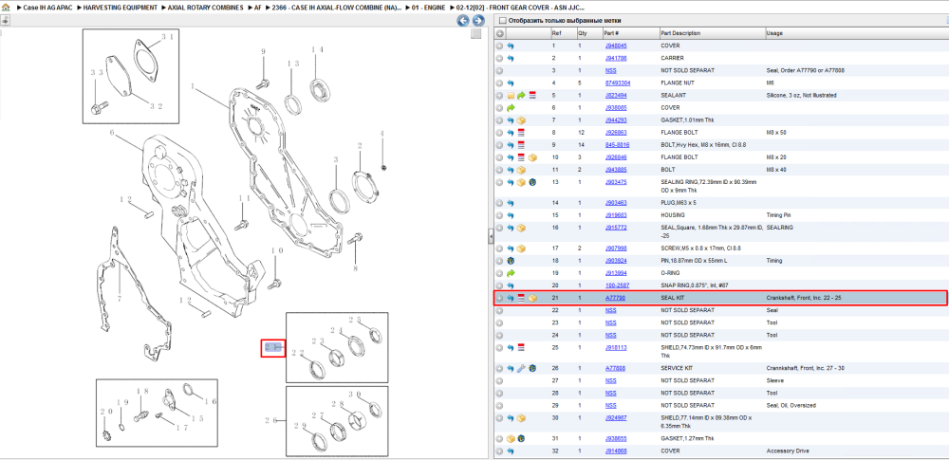Click the globe icon in SEALING RING row
The image size is (949, 460).
tap(532, 181)
